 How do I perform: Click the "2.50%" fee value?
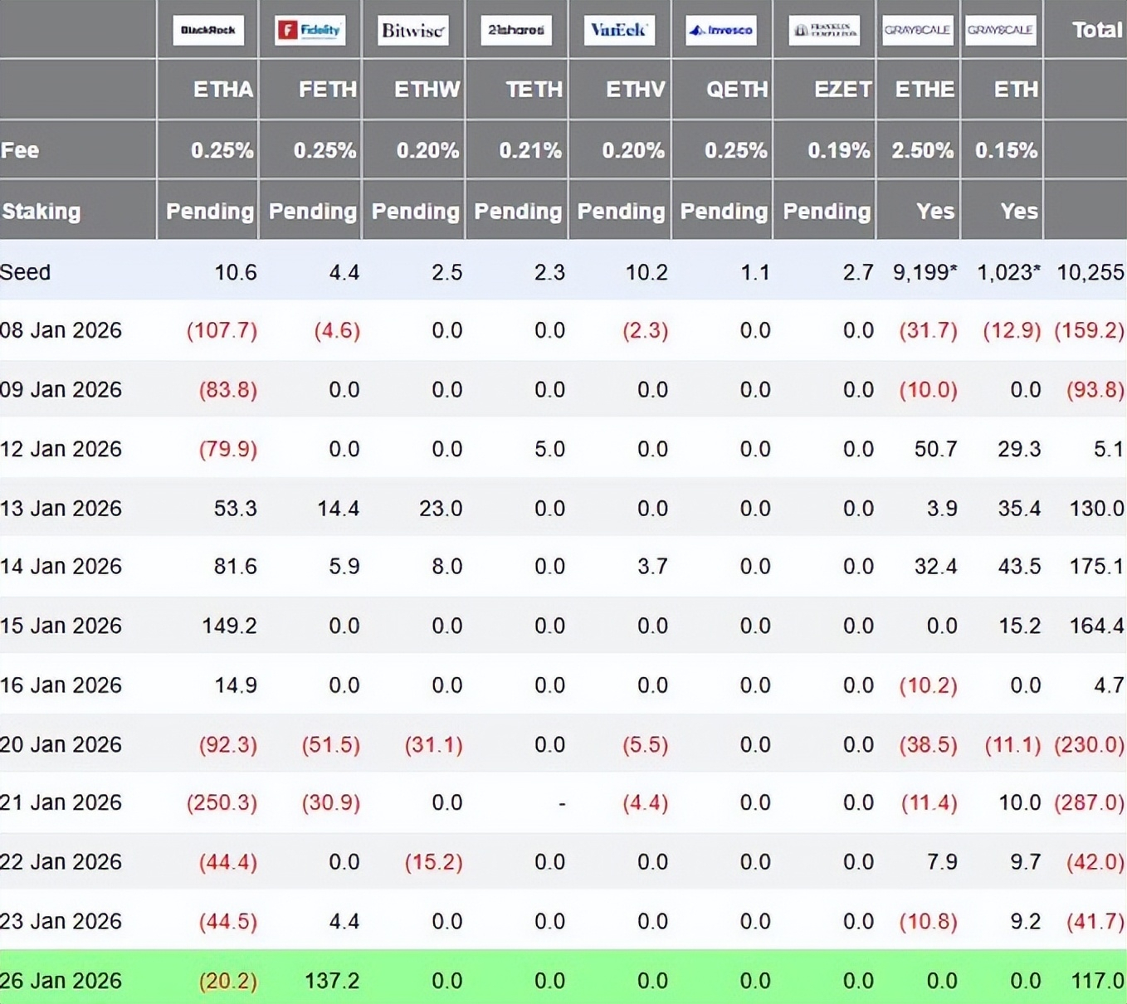click(923, 150)
